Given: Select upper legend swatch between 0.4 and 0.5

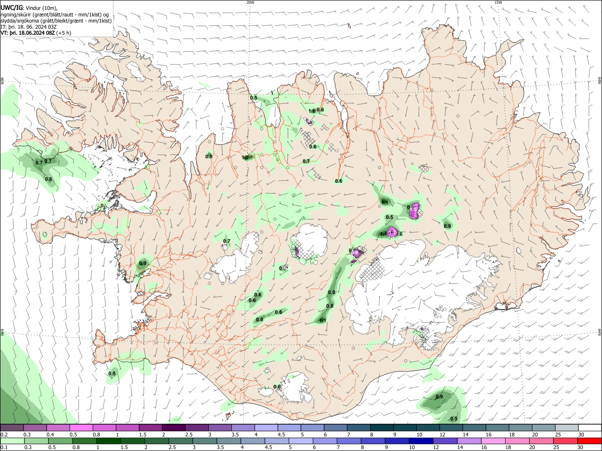Looking at the screenshot, I should coord(58,428).
